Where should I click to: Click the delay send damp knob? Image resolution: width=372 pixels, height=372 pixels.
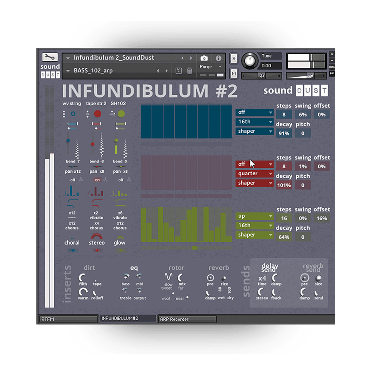click(x=275, y=278)
